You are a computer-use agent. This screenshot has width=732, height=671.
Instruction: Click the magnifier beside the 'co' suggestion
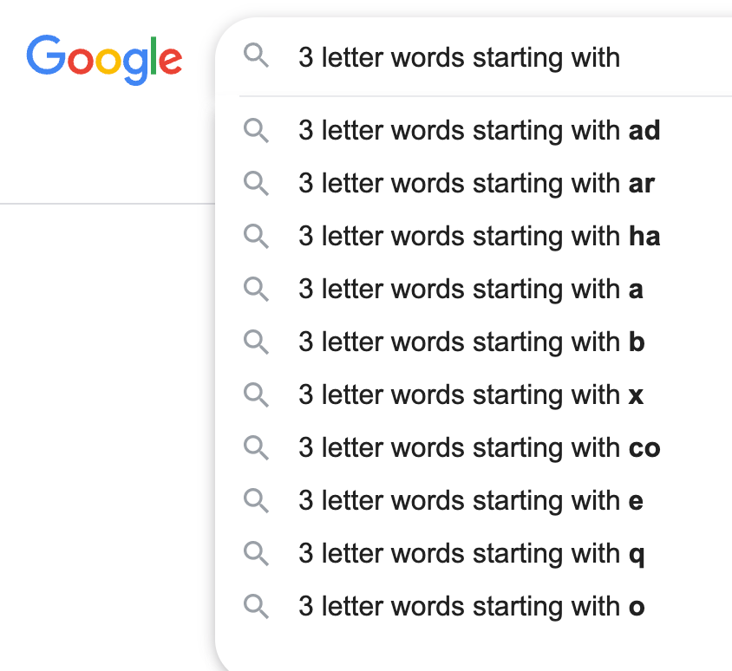[256, 448]
